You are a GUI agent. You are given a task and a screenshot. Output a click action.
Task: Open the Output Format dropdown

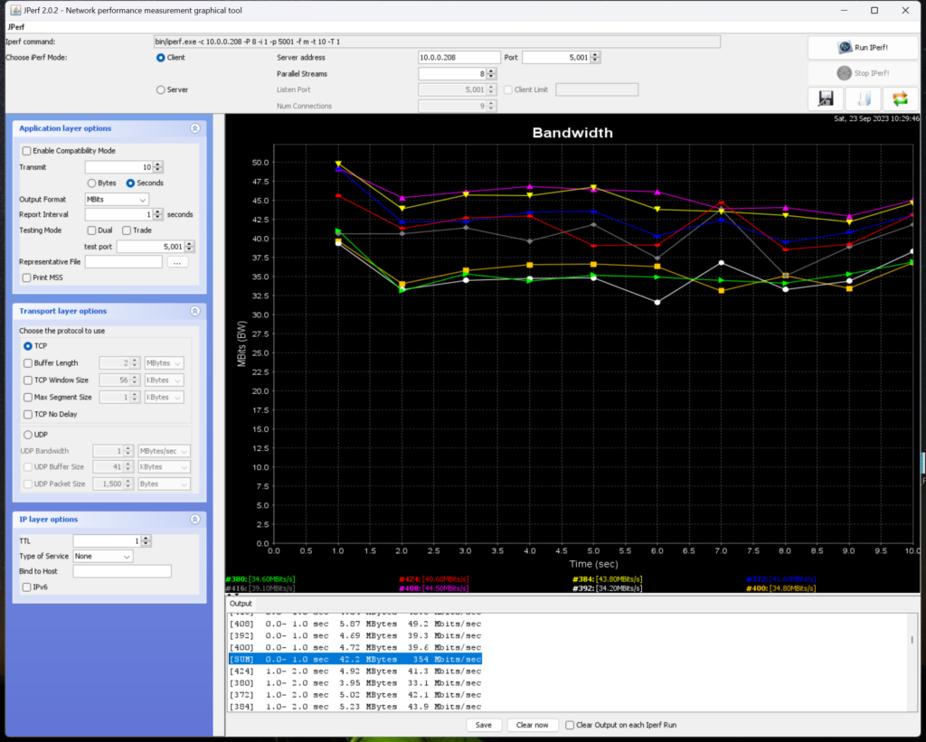(117, 200)
